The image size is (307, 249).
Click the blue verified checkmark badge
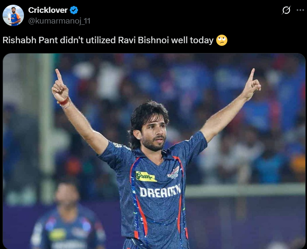74,10
